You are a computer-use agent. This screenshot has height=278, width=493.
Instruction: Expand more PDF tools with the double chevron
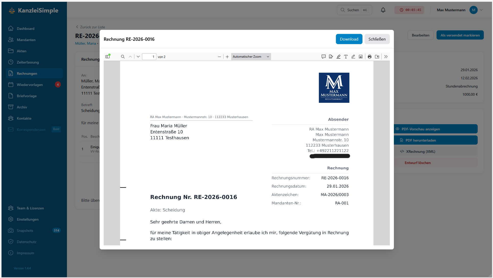coord(386,56)
